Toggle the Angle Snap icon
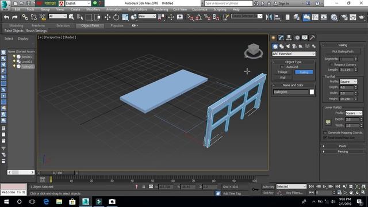The height and width of the screenshot is (207, 368). tap(198, 17)
